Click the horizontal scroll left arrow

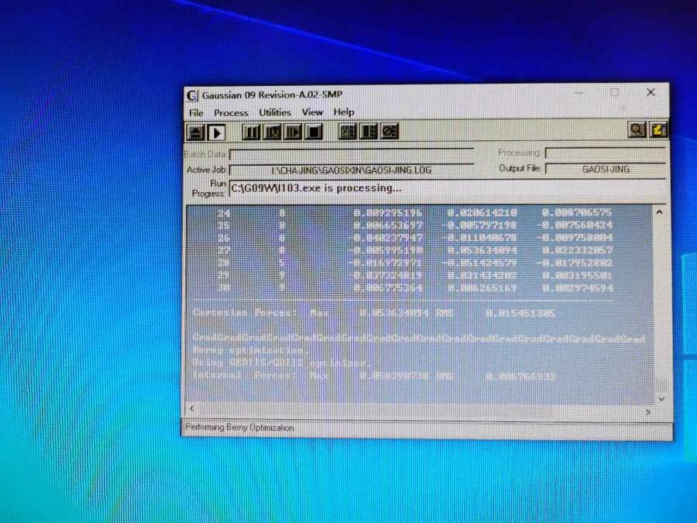(x=192, y=408)
